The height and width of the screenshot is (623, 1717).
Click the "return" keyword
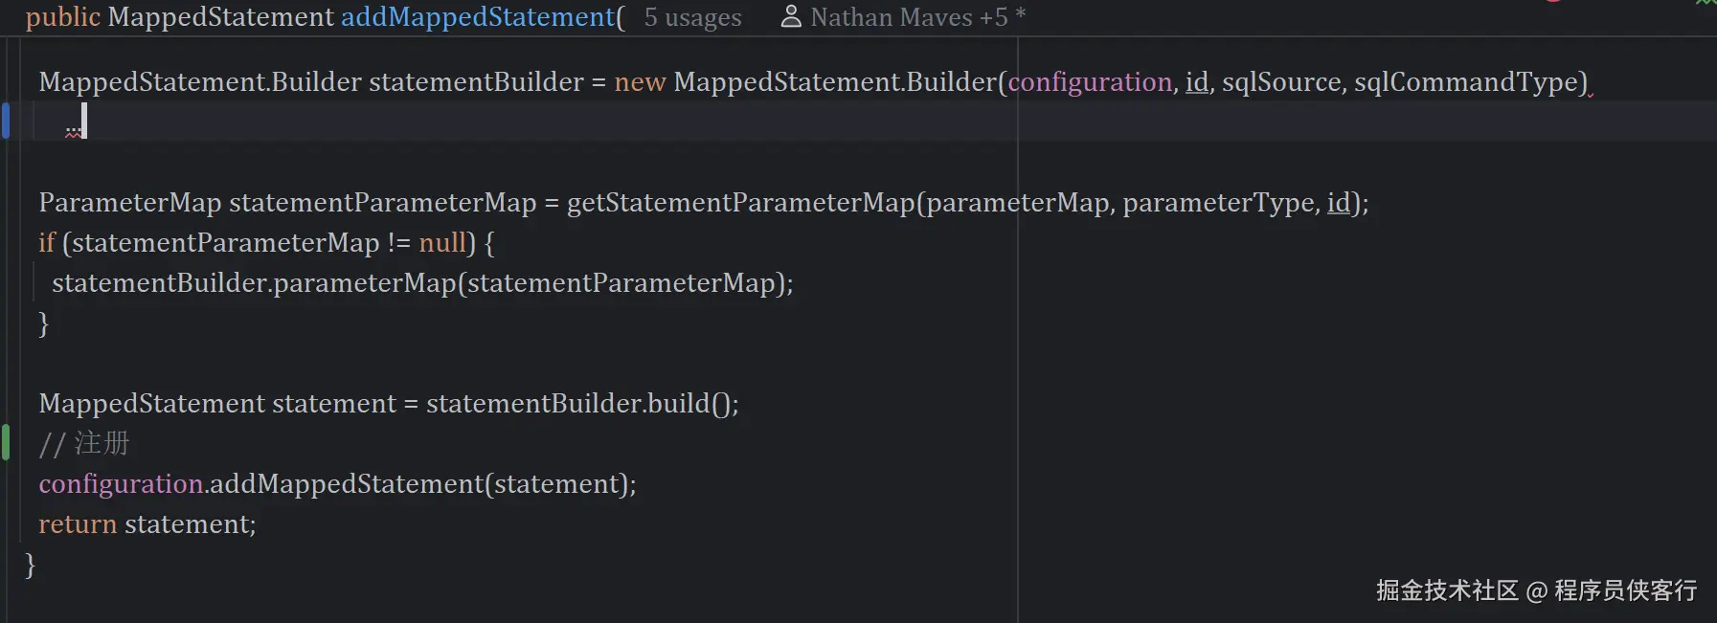pos(78,524)
